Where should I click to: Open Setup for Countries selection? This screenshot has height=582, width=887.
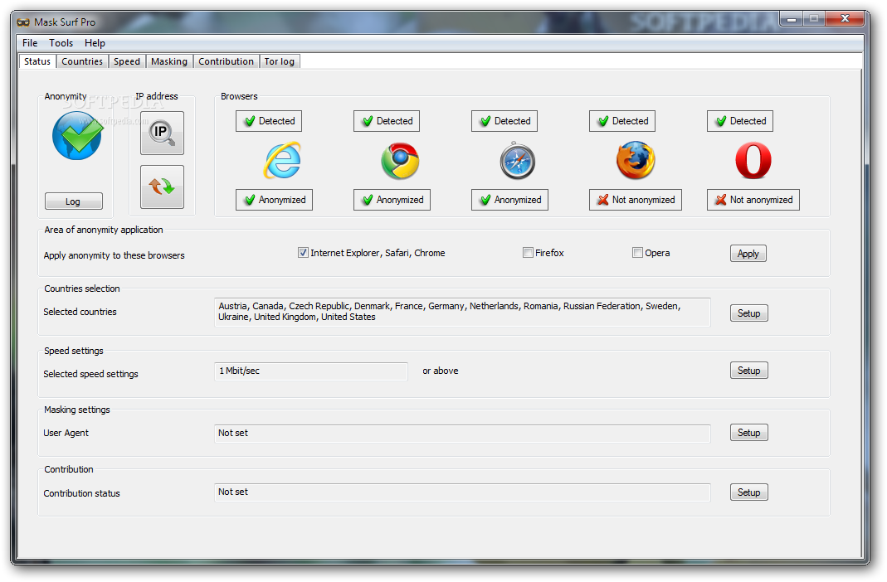749,313
